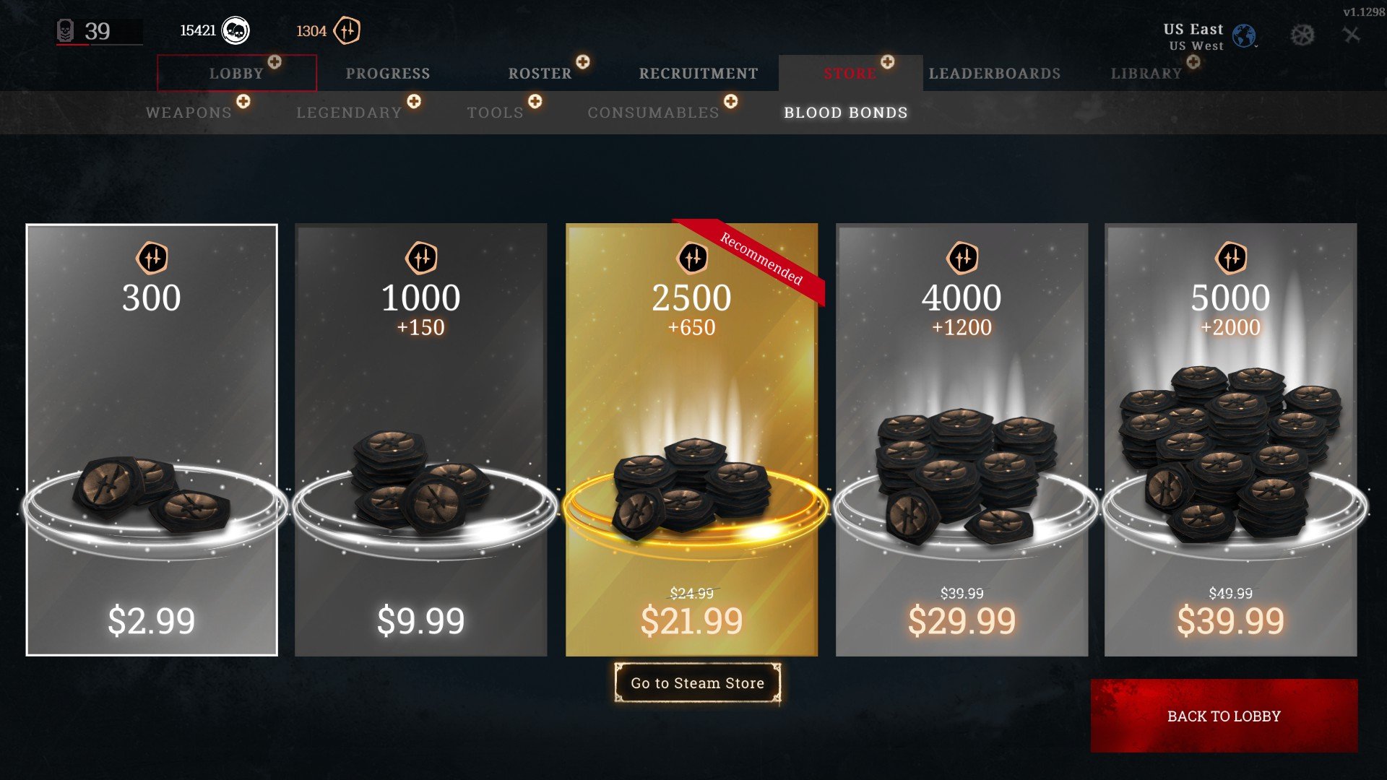Choose the 5000 Blood Bonds $39.99 pack

click(x=1231, y=440)
